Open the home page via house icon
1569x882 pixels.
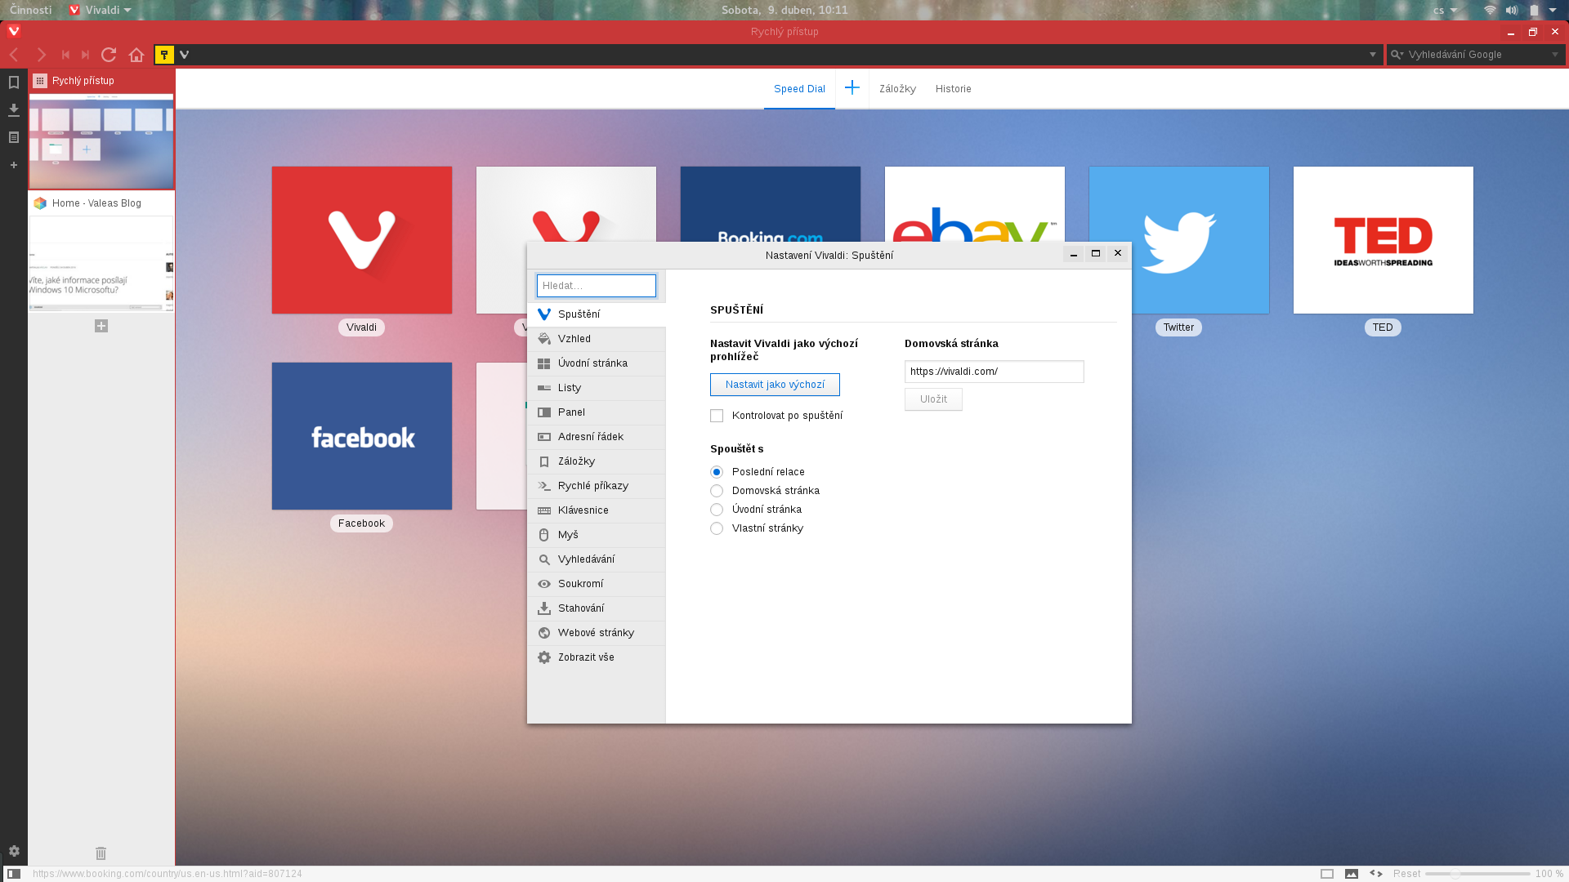(x=136, y=55)
